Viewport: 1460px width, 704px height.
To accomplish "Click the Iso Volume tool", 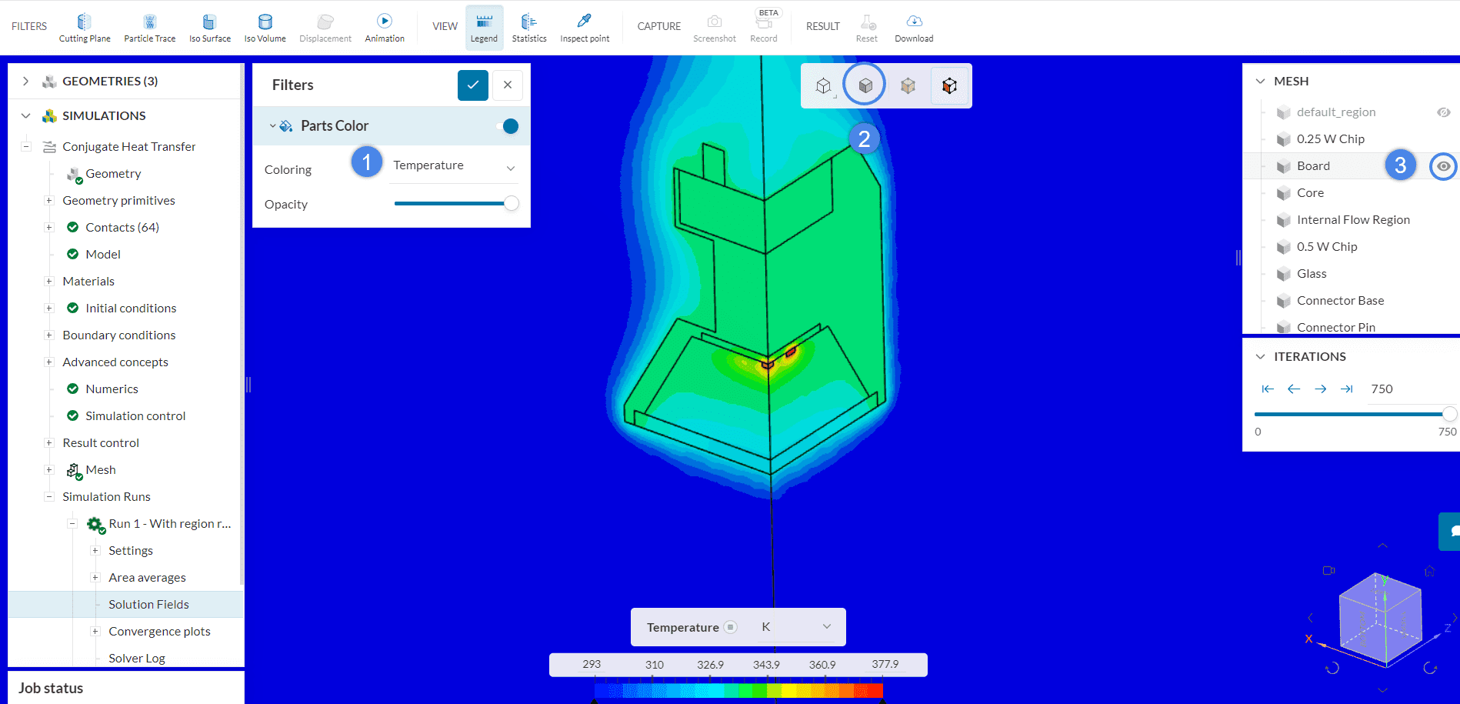I will tap(265, 28).
